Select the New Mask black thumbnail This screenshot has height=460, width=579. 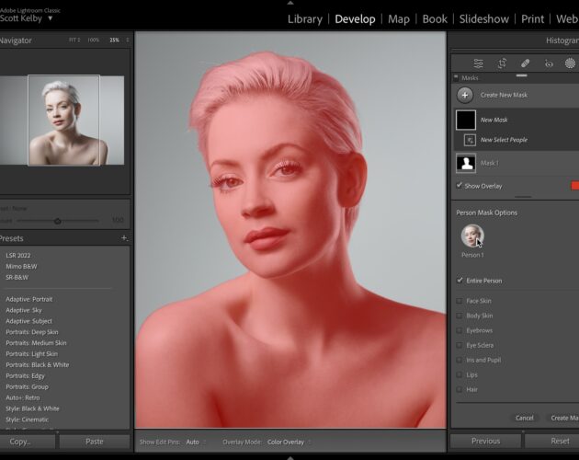[466, 120]
